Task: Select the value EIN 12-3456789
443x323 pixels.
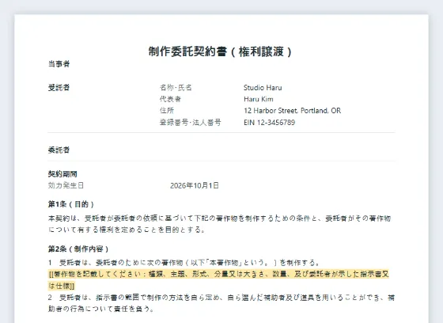Action: click(x=269, y=123)
